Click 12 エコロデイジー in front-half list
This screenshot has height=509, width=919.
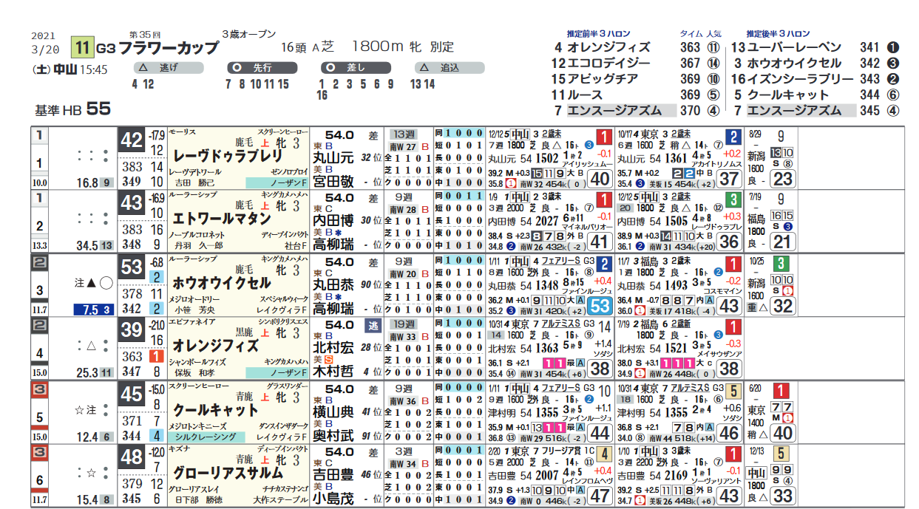[x=601, y=63]
